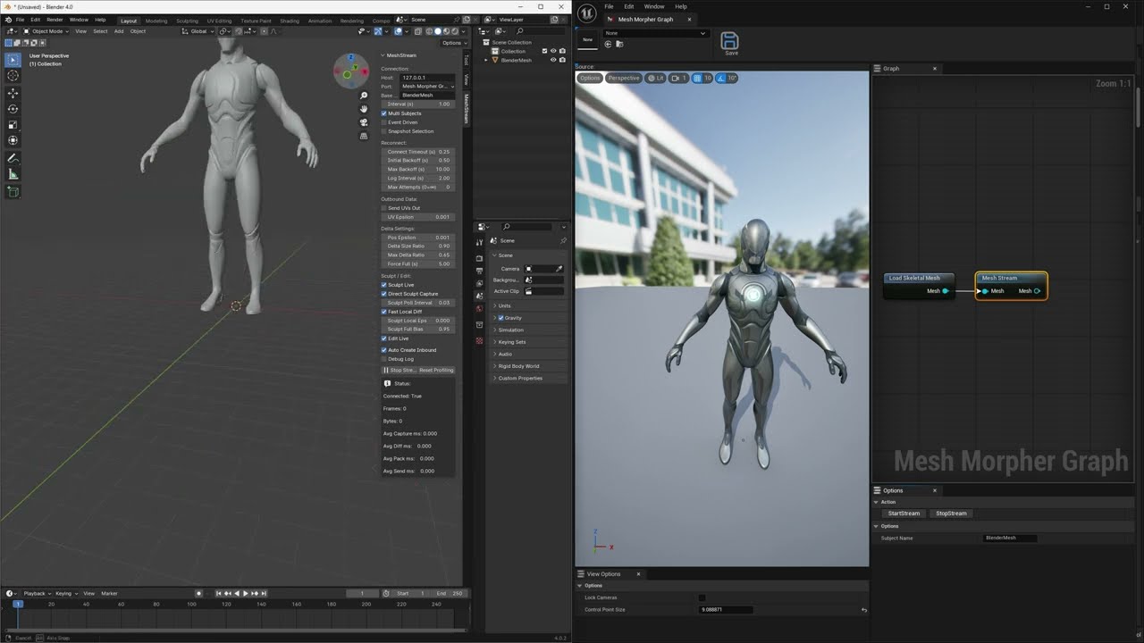Open the Port dropdown in MeshStream panel
Viewport: 1144px width, 643px height.
[x=427, y=87]
